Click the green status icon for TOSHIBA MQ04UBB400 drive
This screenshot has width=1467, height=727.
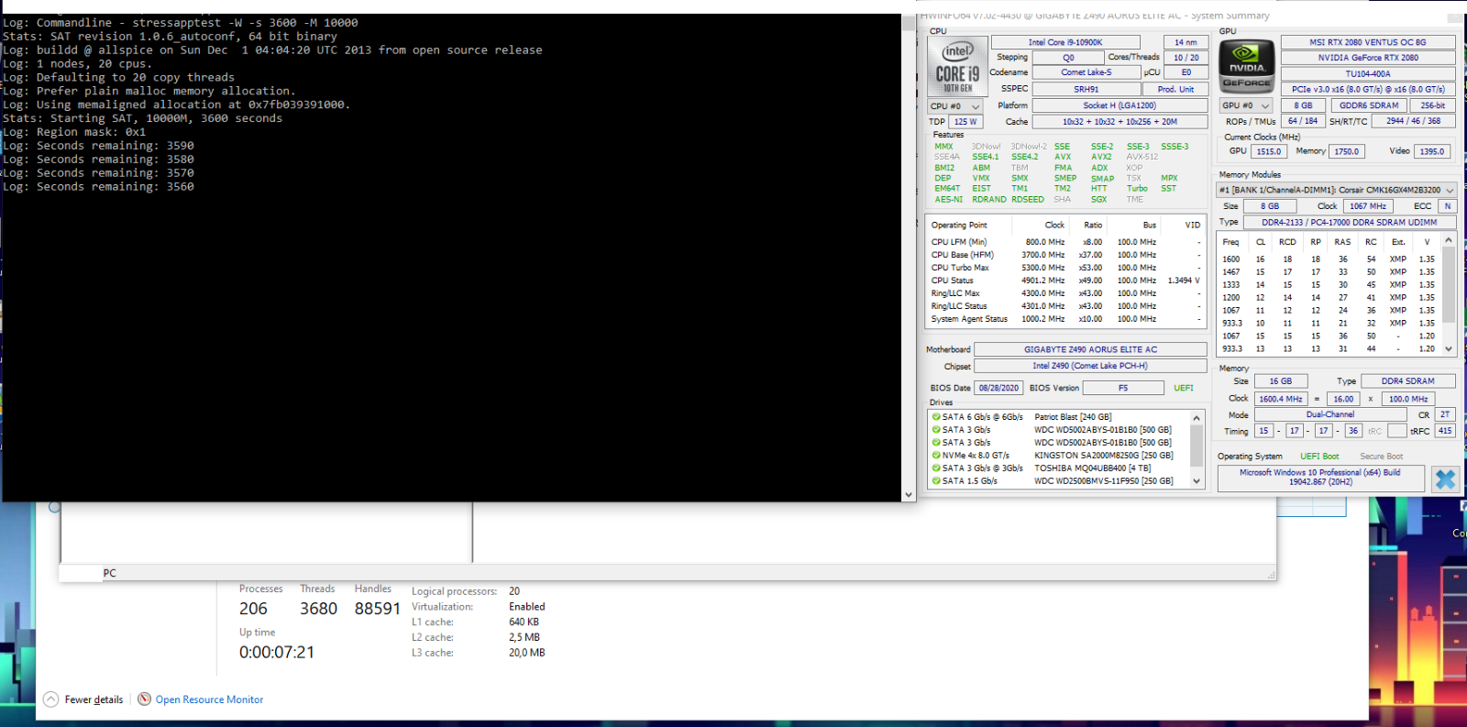coord(936,468)
